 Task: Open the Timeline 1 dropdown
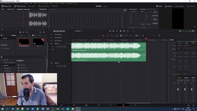click(x=79, y=31)
